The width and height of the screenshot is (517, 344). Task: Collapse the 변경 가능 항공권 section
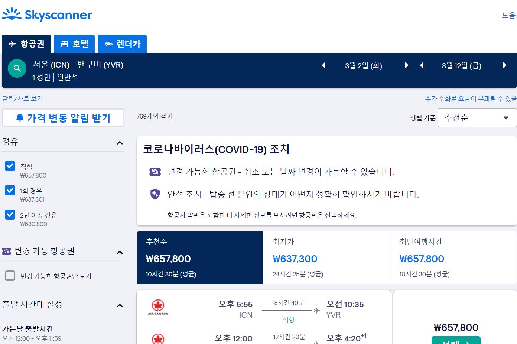point(120,252)
